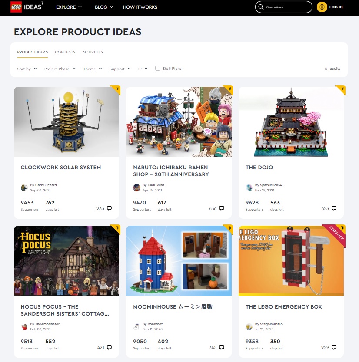Click comment icon on Lego Emergency Box
The width and height of the screenshot is (359, 362).
pyautogui.click(x=334, y=347)
